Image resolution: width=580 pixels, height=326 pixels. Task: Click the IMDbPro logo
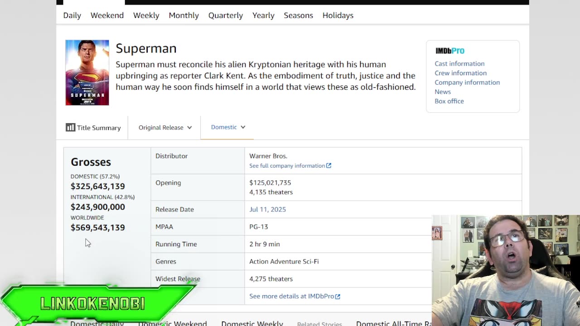point(450,51)
